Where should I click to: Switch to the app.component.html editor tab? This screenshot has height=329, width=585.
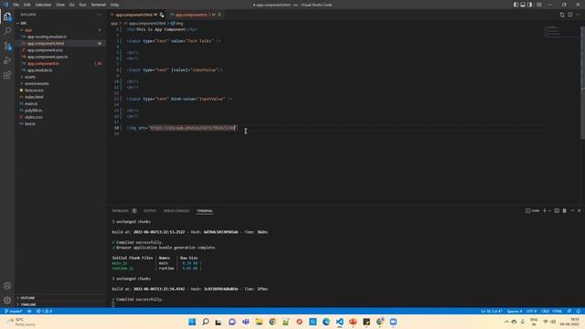point(137,15)
